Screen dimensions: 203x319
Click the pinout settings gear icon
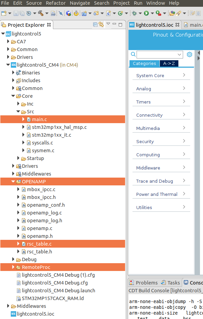tap(190, 54)
